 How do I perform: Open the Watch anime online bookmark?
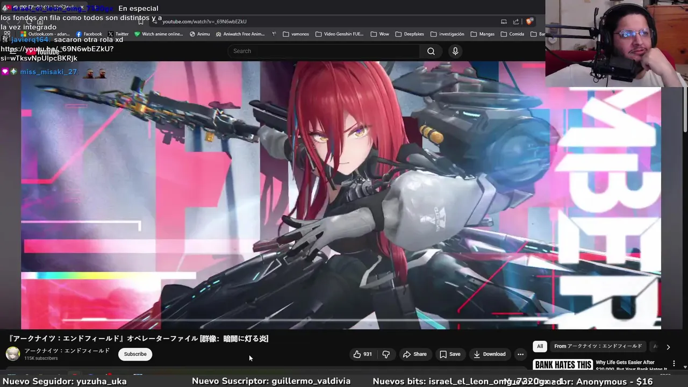(x=159, y=34)
